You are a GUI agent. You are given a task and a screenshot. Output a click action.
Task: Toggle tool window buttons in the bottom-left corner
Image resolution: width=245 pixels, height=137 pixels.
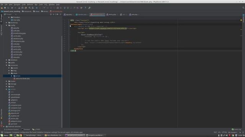tap(2, 132)
